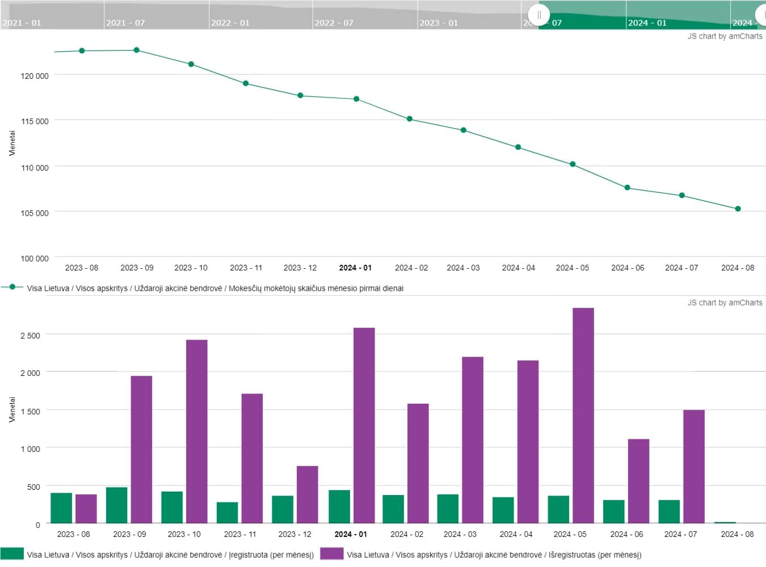Click 2021 - 07 in the timeline scrollbar

click(125, 23)
